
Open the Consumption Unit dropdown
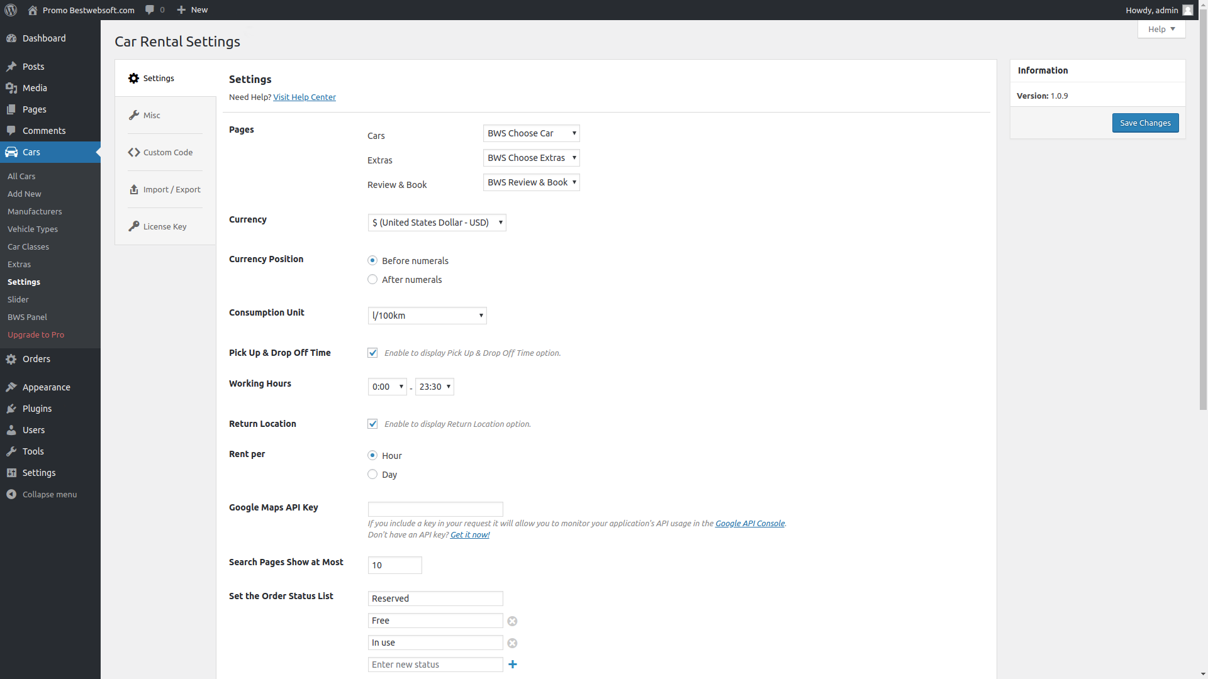point(427,316)
